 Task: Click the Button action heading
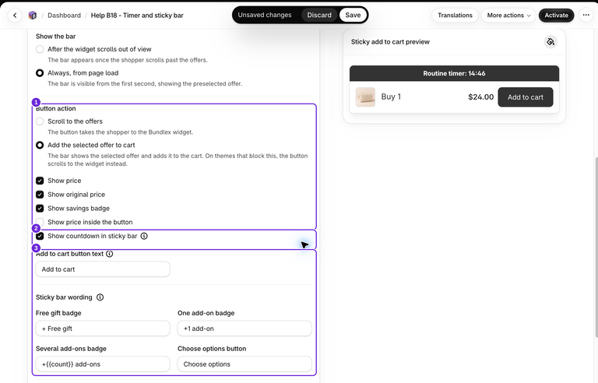(56, 108)
